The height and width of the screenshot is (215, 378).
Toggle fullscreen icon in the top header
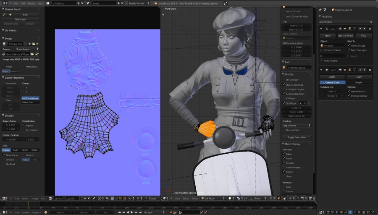pyautogui.click(x=226, y=3)
